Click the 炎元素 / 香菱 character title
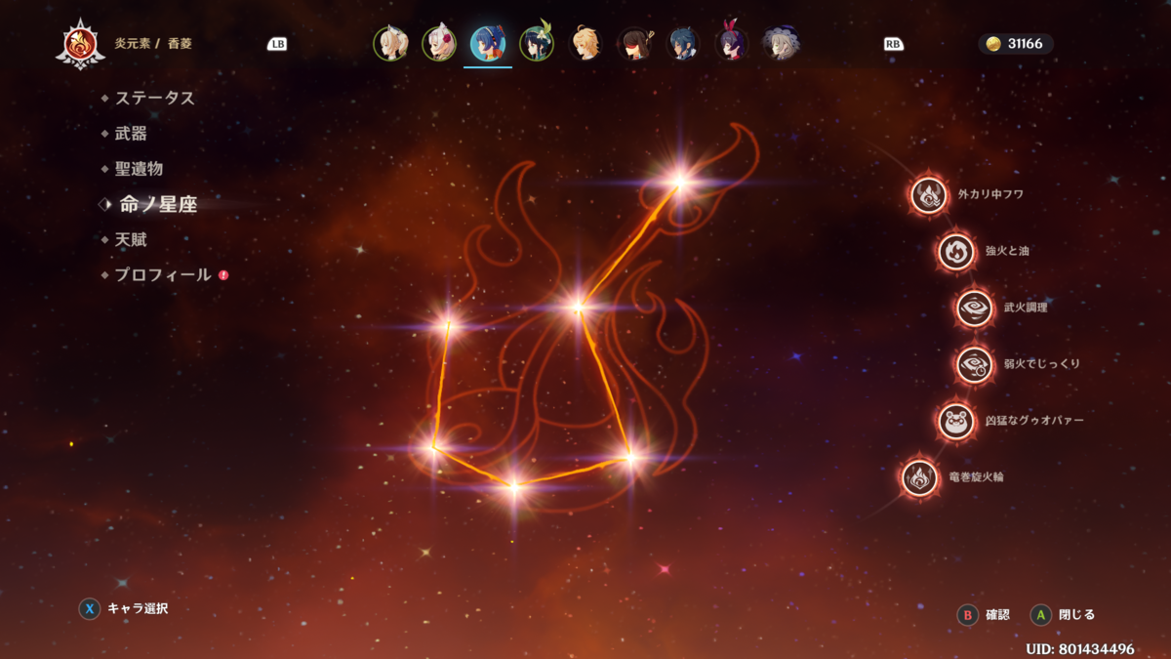The width and height of the screenshot is (1171, 659). [153, 44]
